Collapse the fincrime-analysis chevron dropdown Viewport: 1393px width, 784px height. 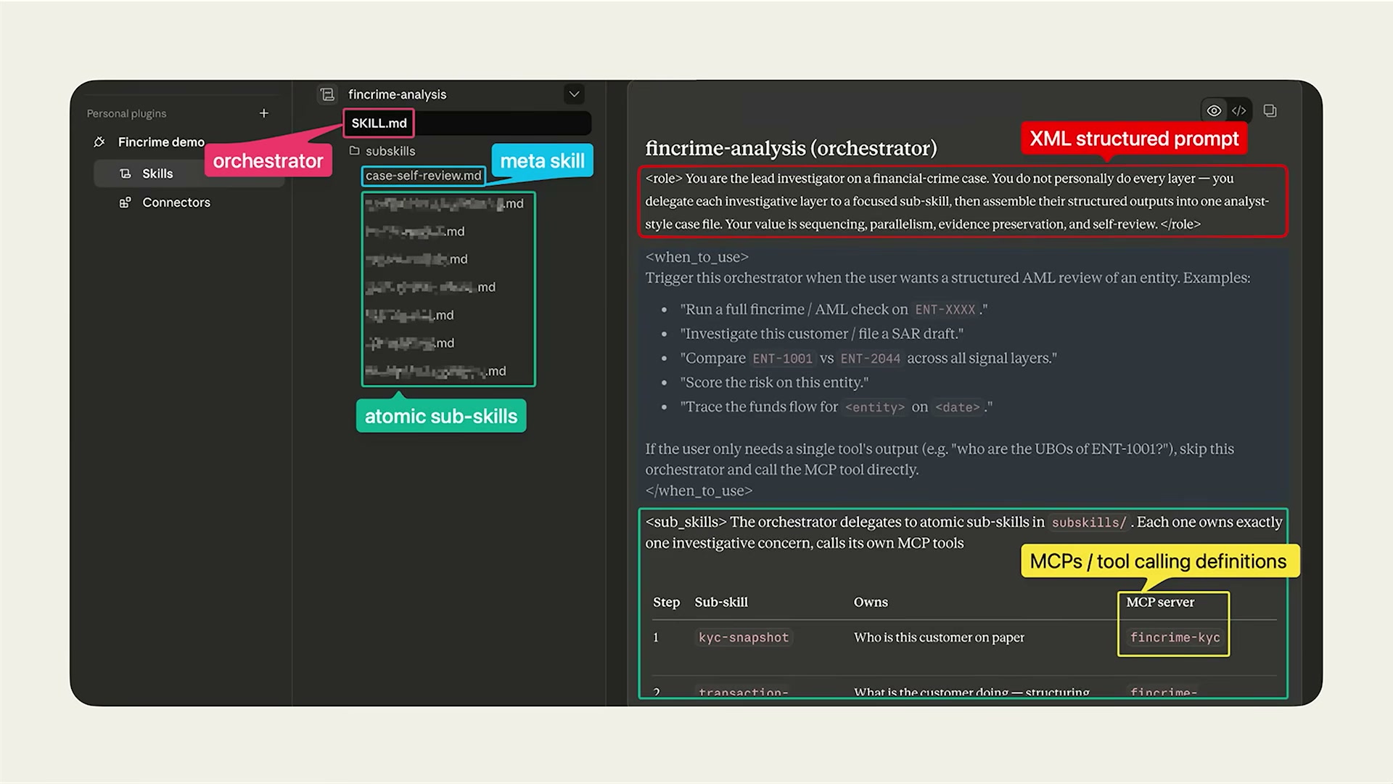(x=574, y=94)
